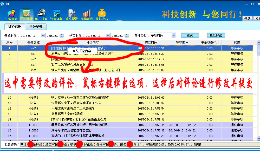Click 通过审核 status in row 15

pos(237,125)
